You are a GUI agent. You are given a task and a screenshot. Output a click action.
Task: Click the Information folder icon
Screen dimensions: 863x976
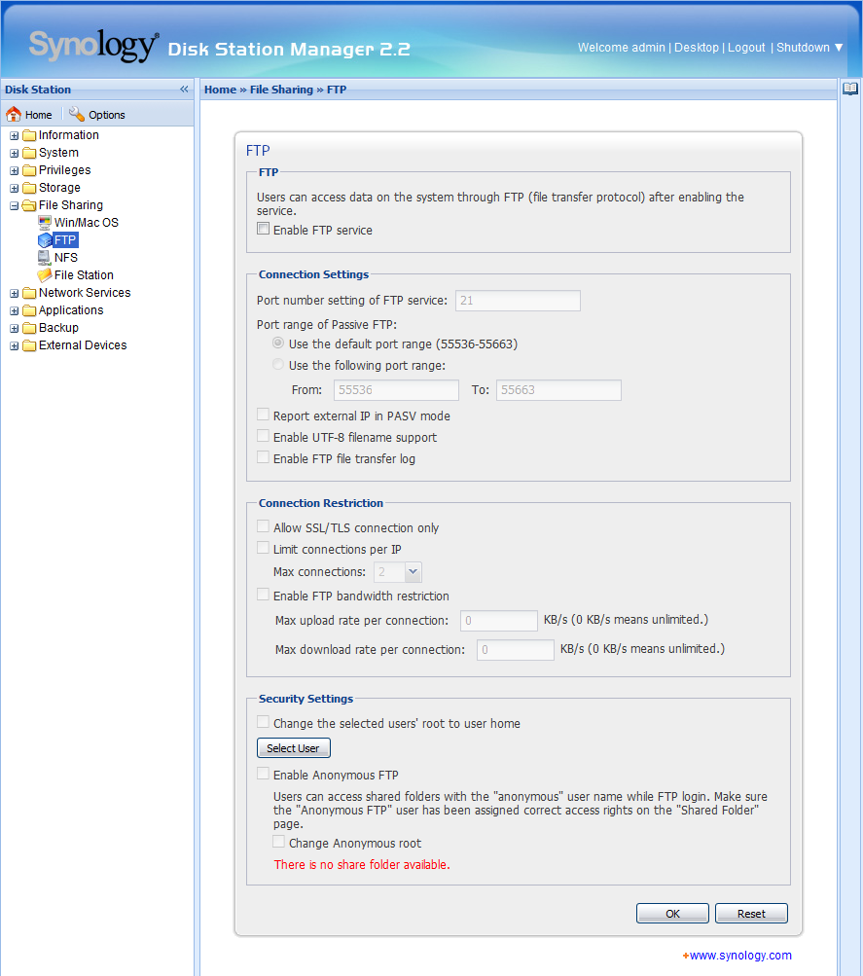(x=29, y=135)
